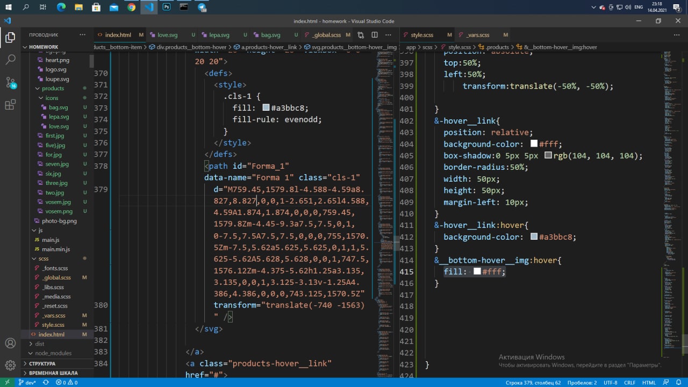This screenshot has height=387, width=688.
Task: Open the Accounts menu icon
Action: pos(10,343)
